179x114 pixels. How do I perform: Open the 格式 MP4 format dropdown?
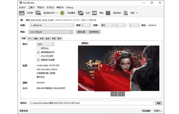(45, 44)
